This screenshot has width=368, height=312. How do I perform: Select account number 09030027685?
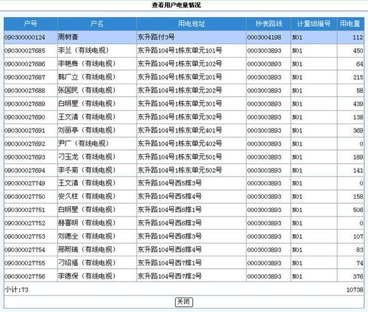(25, 51)
